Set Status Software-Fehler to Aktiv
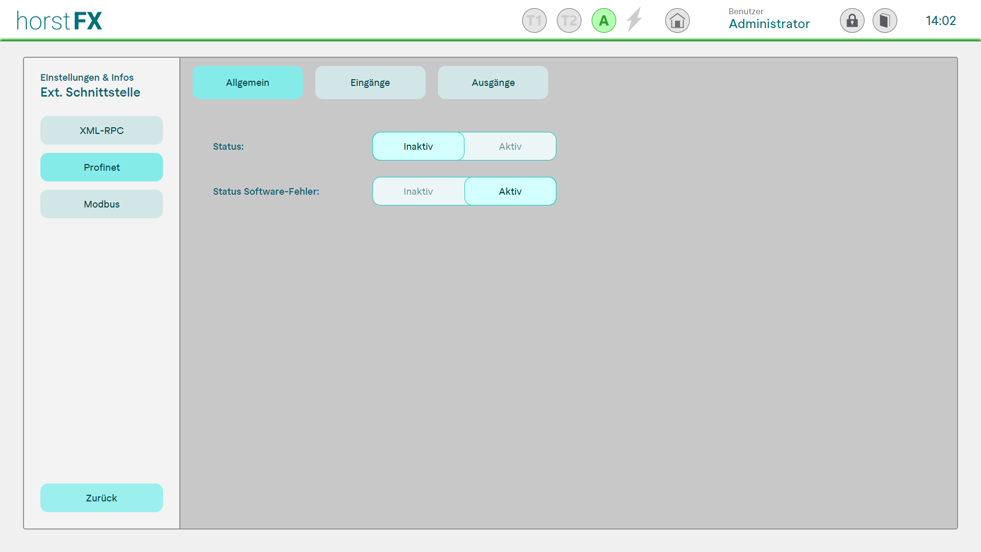The width and height of the screenshot is (981, 552). pos(510,192)
